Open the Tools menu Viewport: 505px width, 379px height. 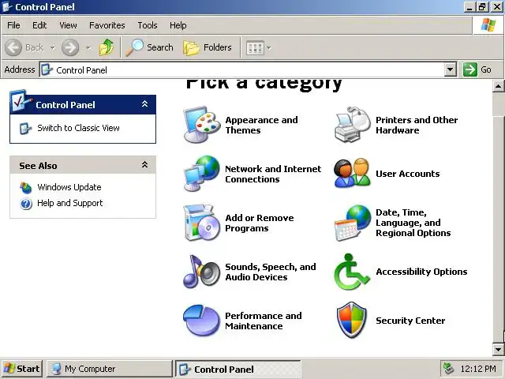148,25
